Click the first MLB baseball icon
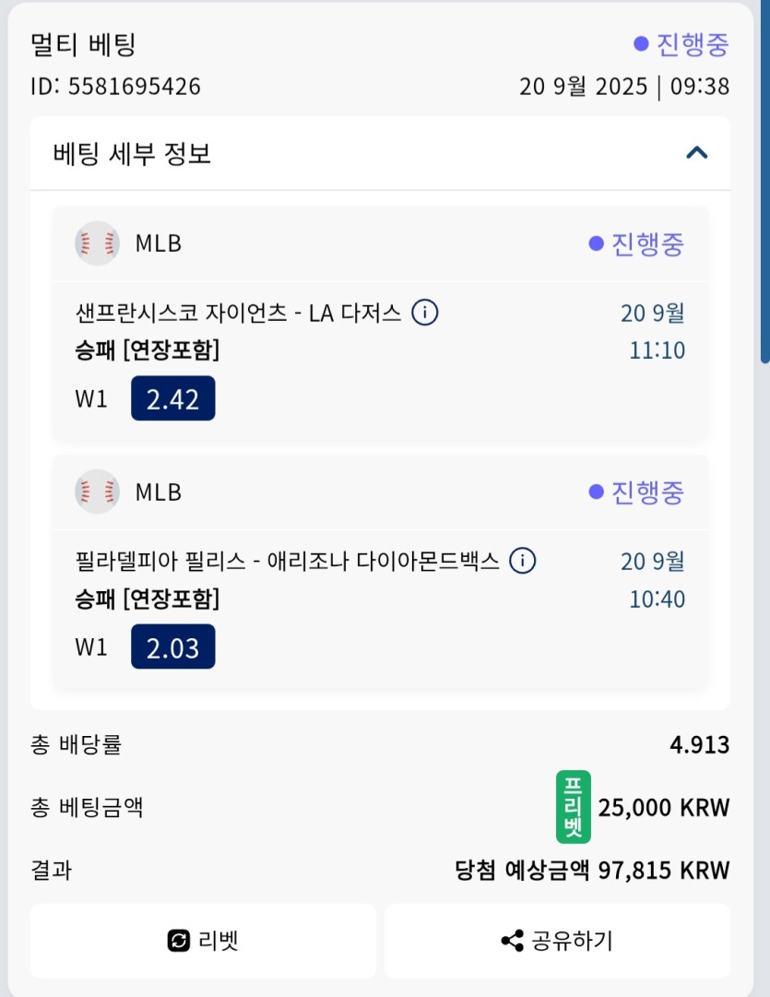The width and height of the screenshot is (770, 997). click(x=97, y=243)
